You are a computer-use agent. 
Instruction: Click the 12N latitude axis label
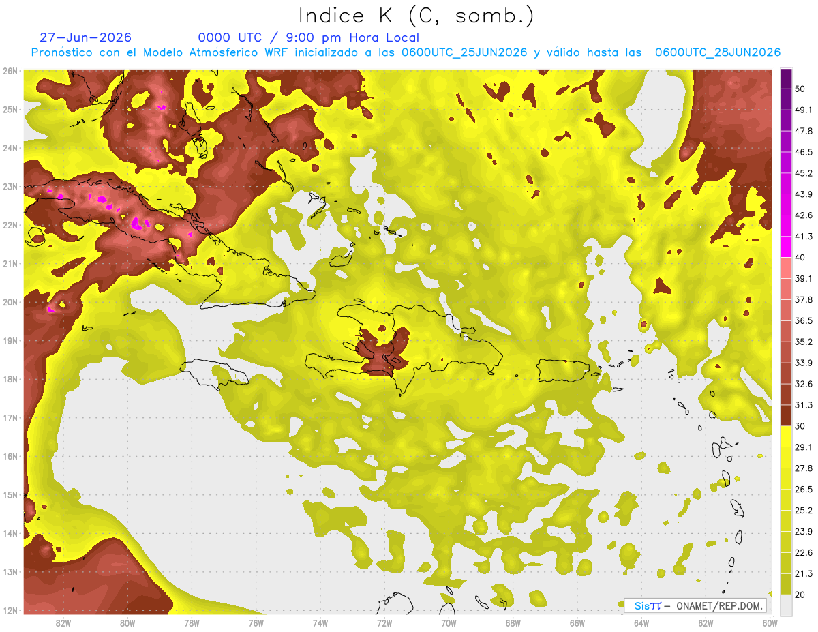pyautogui.click(x=10, y=610)
